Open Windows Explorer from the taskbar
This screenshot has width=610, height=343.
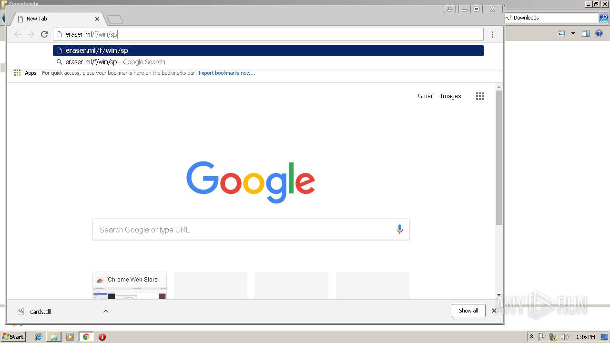pos(54,337)
